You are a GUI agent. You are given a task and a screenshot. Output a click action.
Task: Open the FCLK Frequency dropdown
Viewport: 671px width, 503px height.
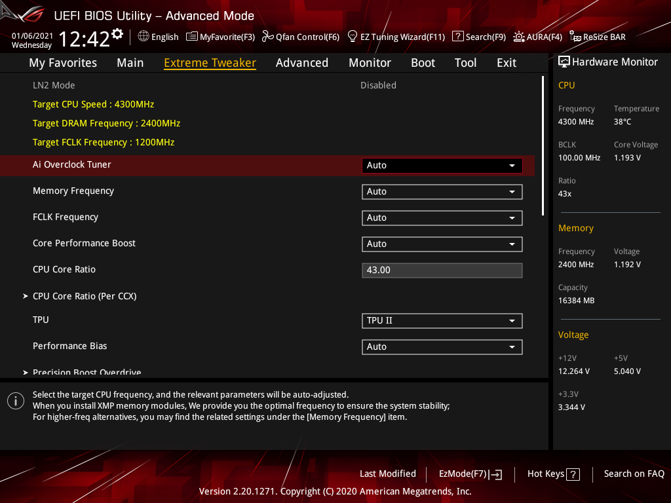coord(442,217)
